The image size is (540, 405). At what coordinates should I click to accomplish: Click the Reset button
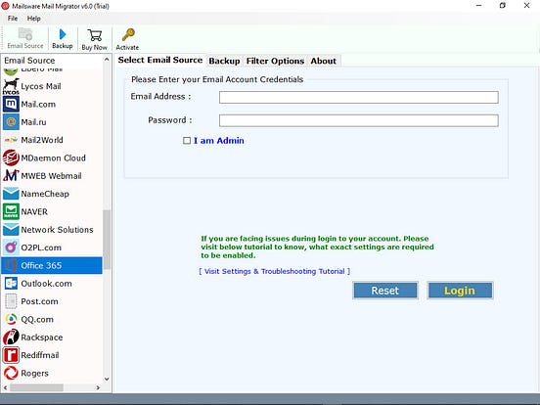(385, 291)
